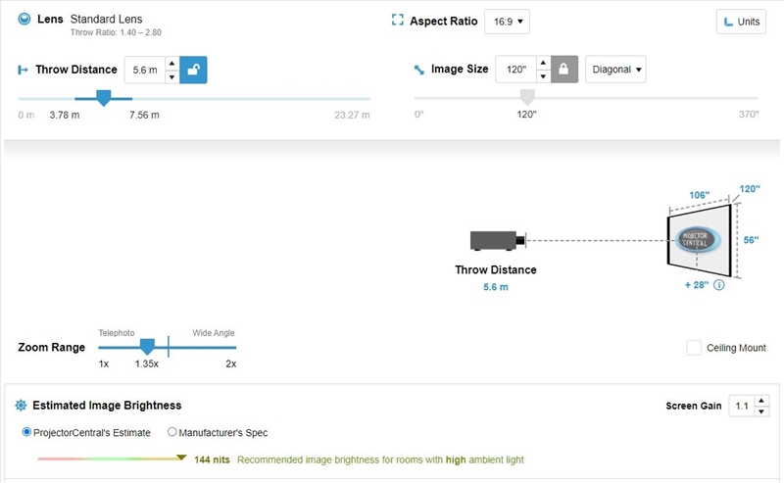Click the projector image in diagram
This screenshot has height=483, width=784.
[498, 240]
